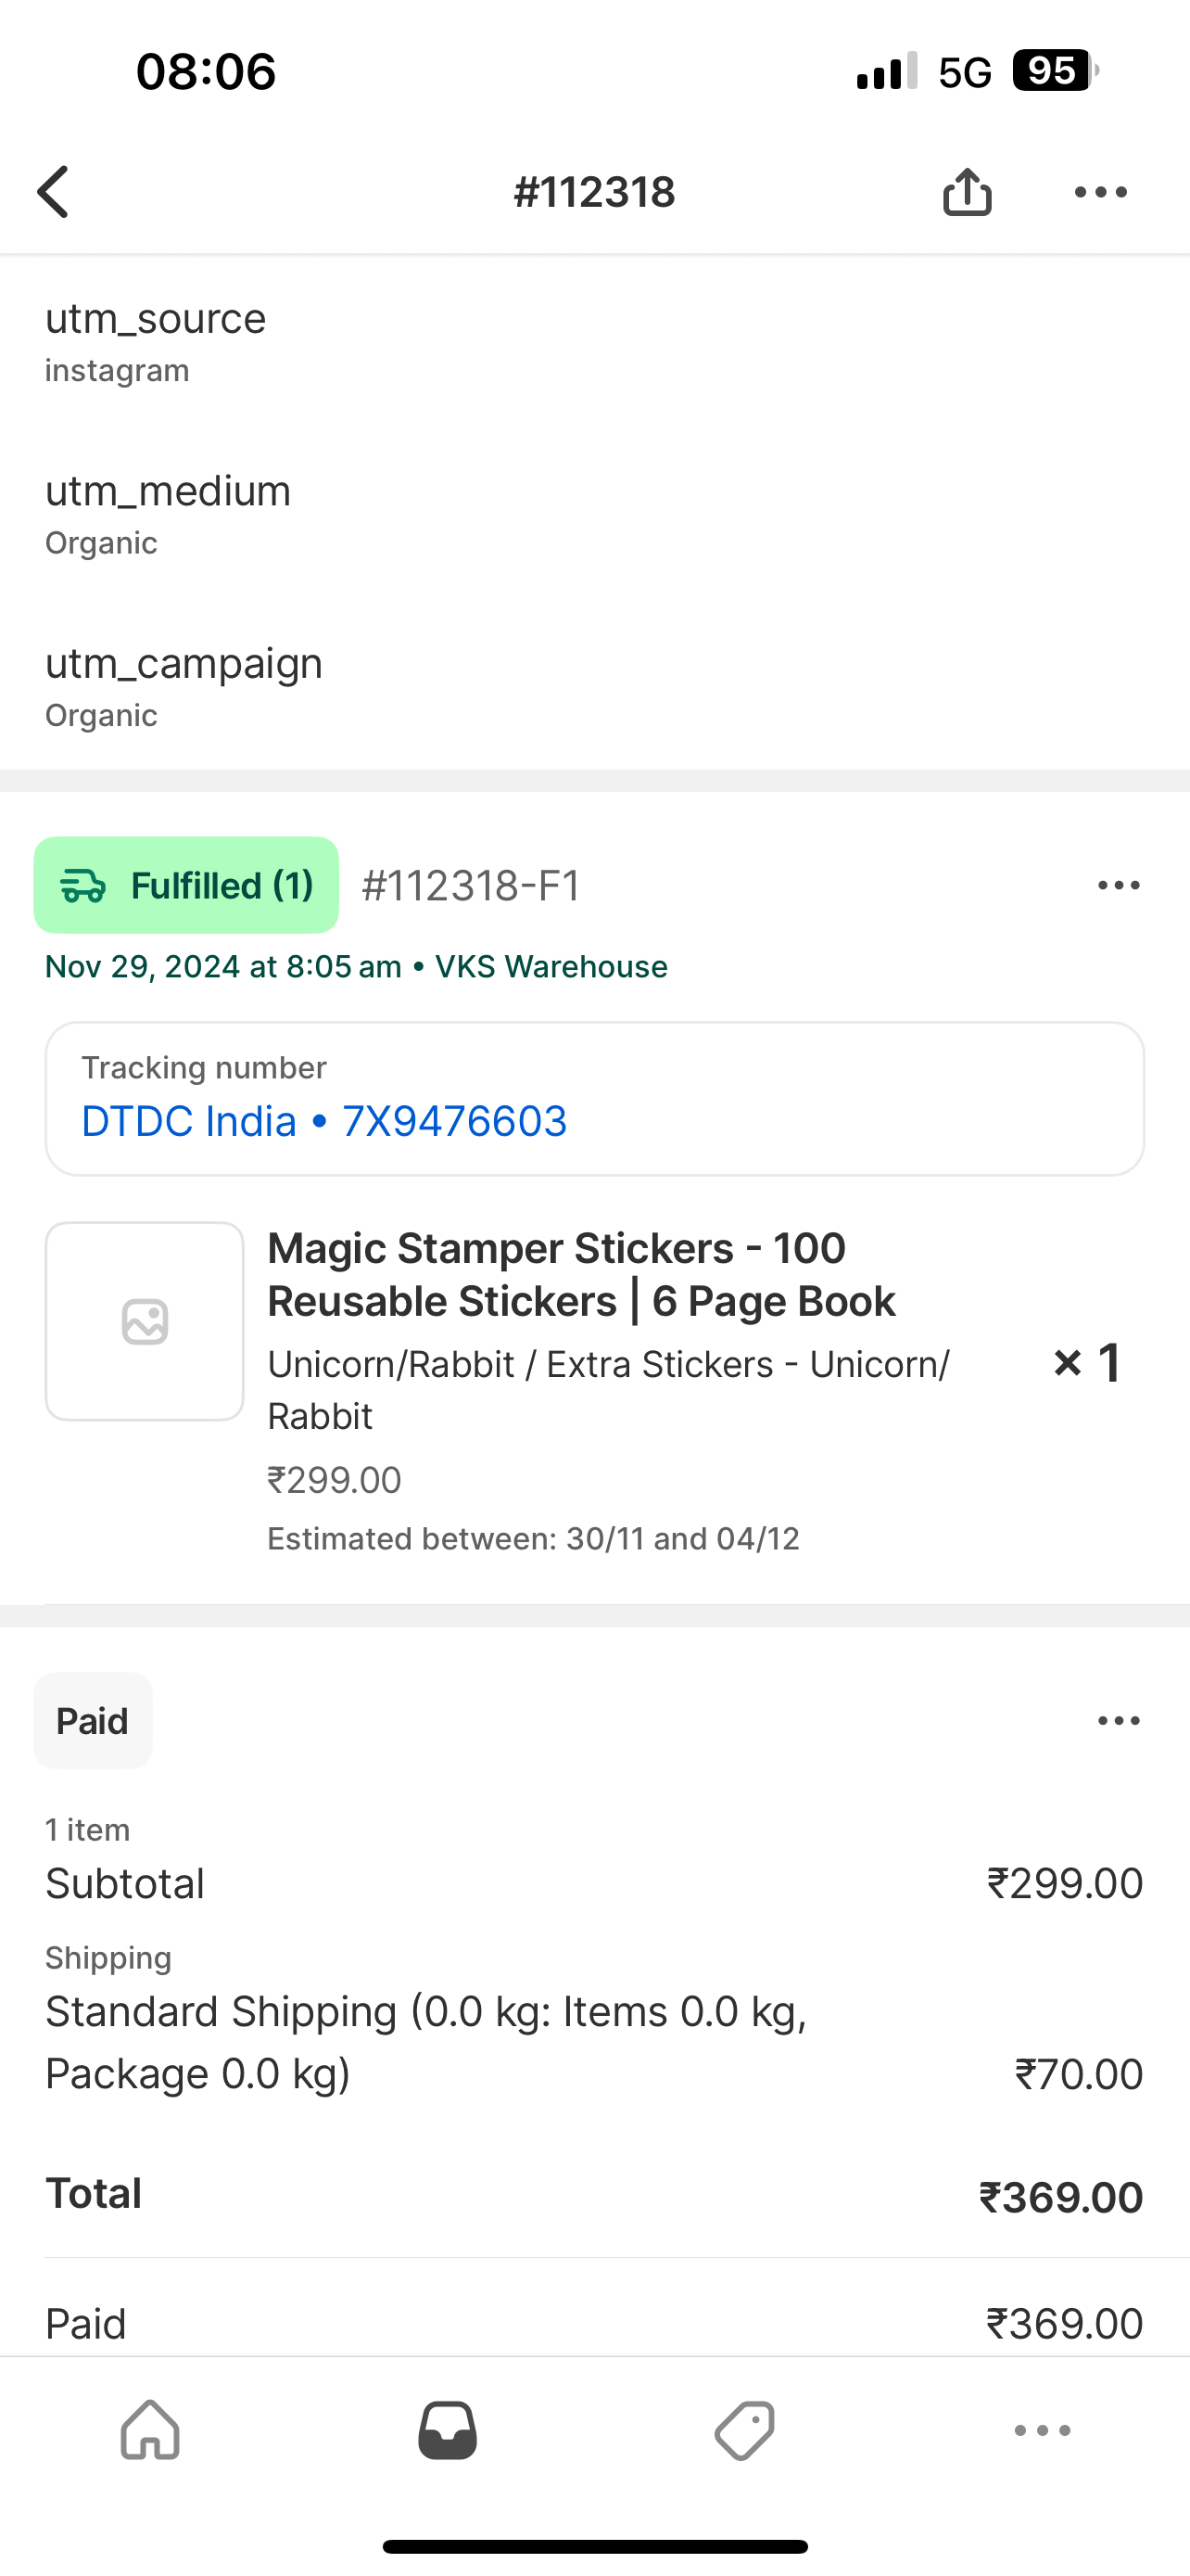Tap the battery indicator in status bar
Screen dimensions: 1190x2576
click(x=1054, y=71)
